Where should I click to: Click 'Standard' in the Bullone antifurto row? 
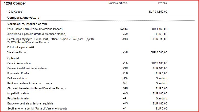(162, 79)
